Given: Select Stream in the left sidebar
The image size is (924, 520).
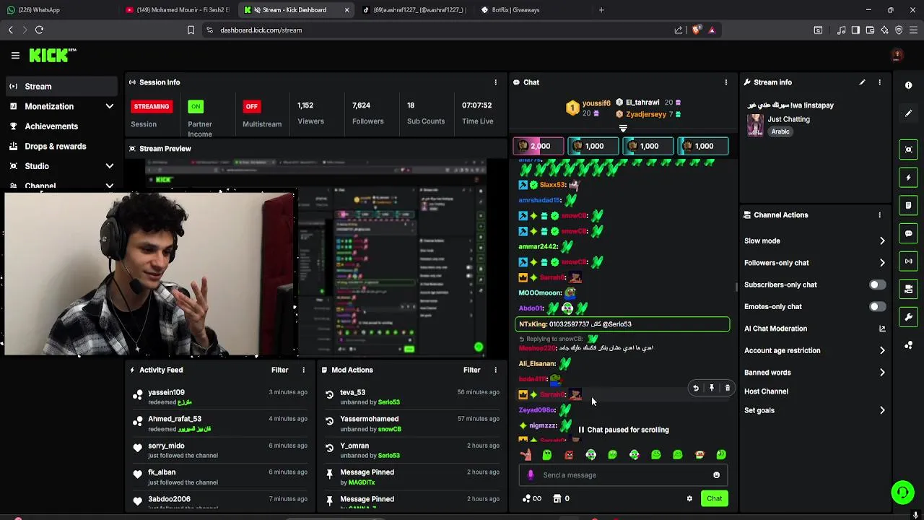Looking at the screenshot, I should click(x=61, y=87).
